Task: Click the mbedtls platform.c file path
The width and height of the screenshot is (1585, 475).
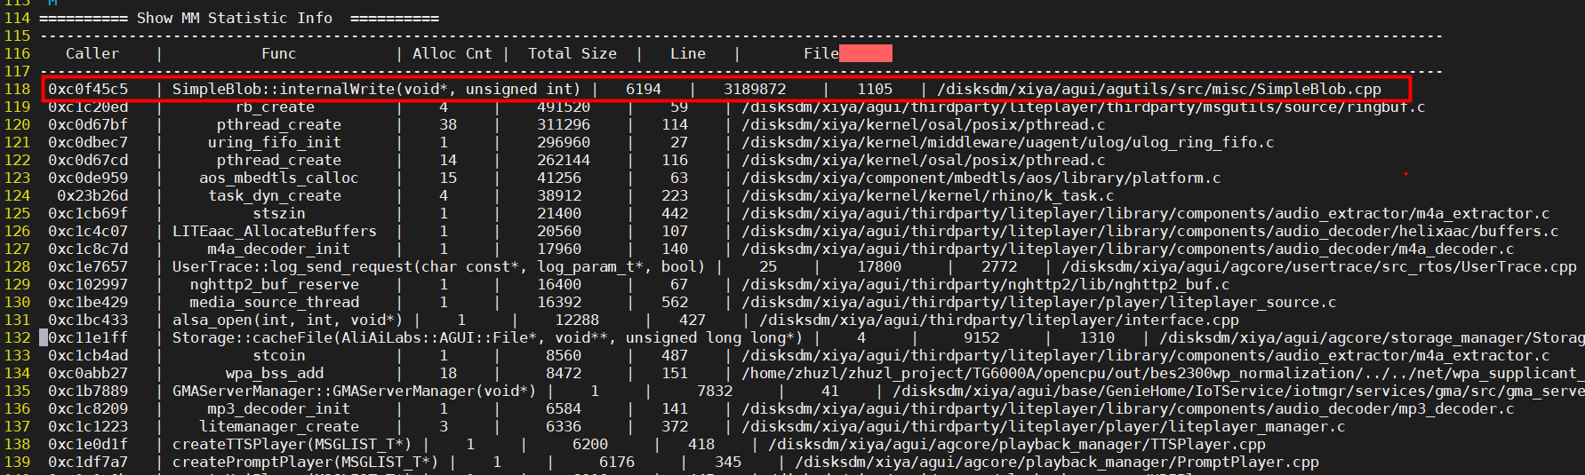Action: point(981,178)
